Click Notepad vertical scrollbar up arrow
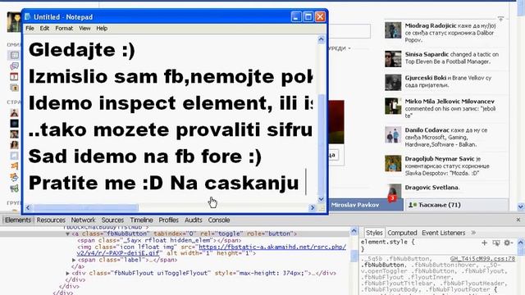Viewport: 525px width, 295px height. 321,40
